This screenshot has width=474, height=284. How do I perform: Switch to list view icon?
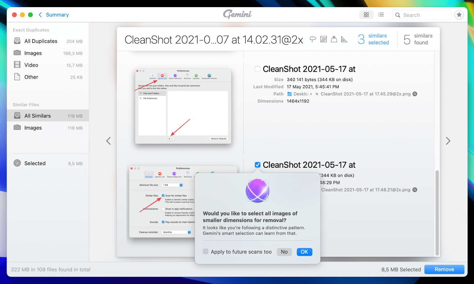tap(381, 15)
